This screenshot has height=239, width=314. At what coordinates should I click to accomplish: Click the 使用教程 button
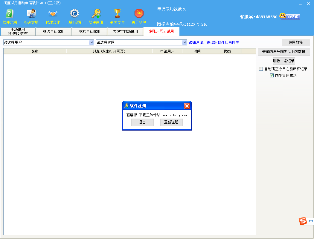(296, 42)
